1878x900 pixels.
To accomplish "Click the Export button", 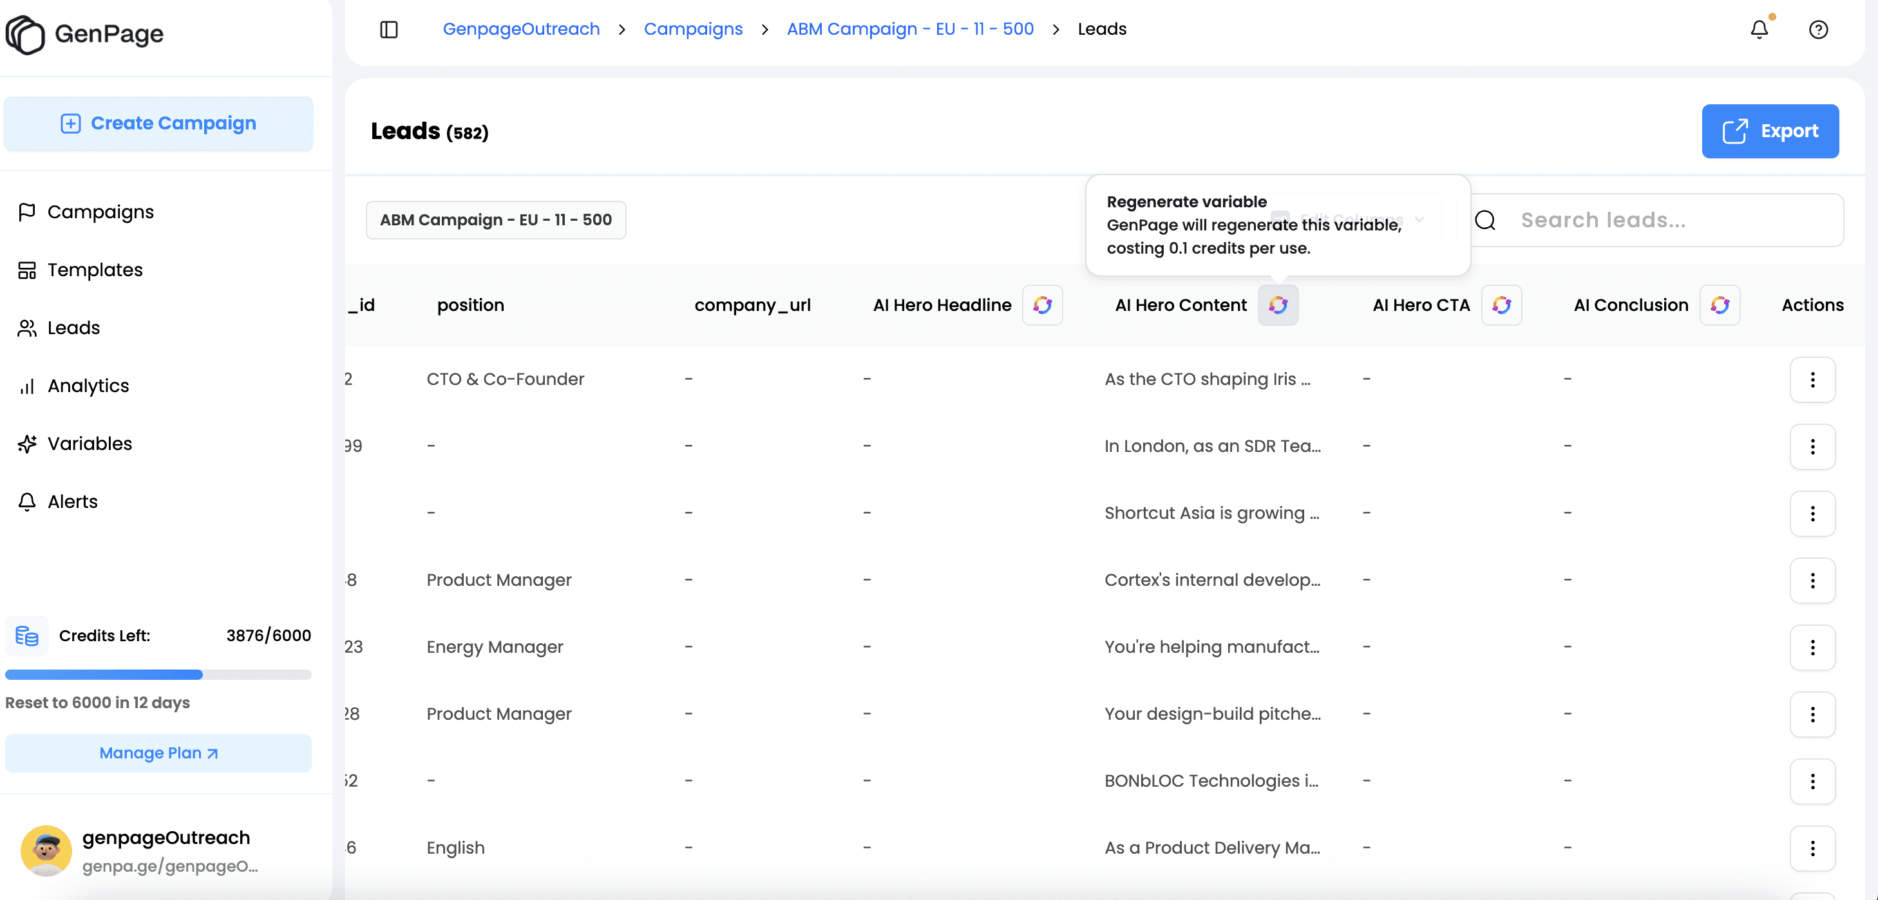I will [x=1769, y=131].
